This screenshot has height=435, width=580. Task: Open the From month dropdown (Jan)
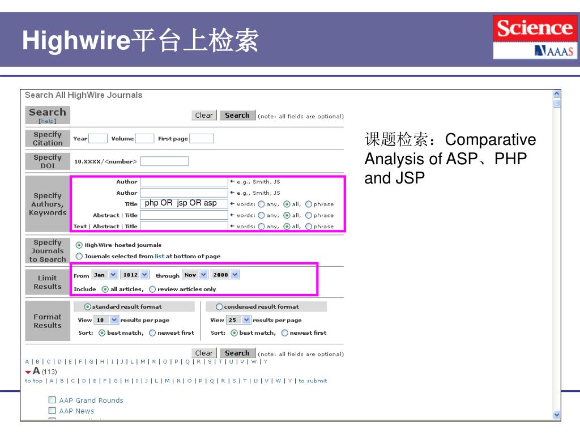pyautogui.click(x=105, y=275)
